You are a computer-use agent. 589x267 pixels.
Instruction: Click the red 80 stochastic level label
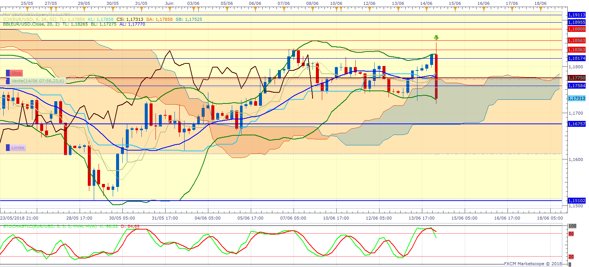(x=571, y=234)
